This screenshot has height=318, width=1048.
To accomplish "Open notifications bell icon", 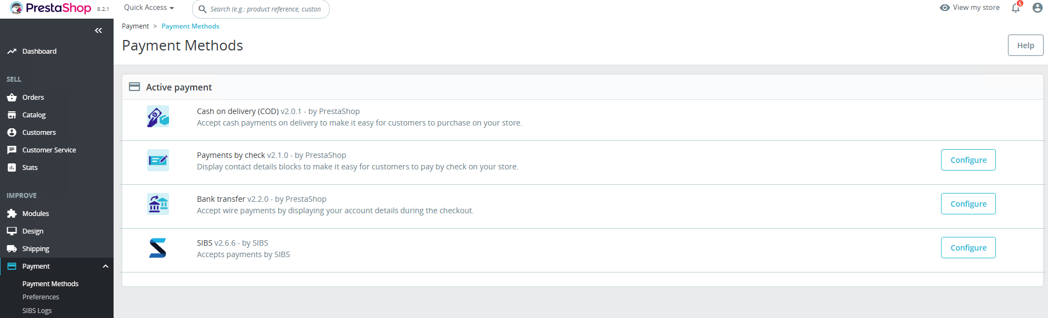I will (1016, 8).
